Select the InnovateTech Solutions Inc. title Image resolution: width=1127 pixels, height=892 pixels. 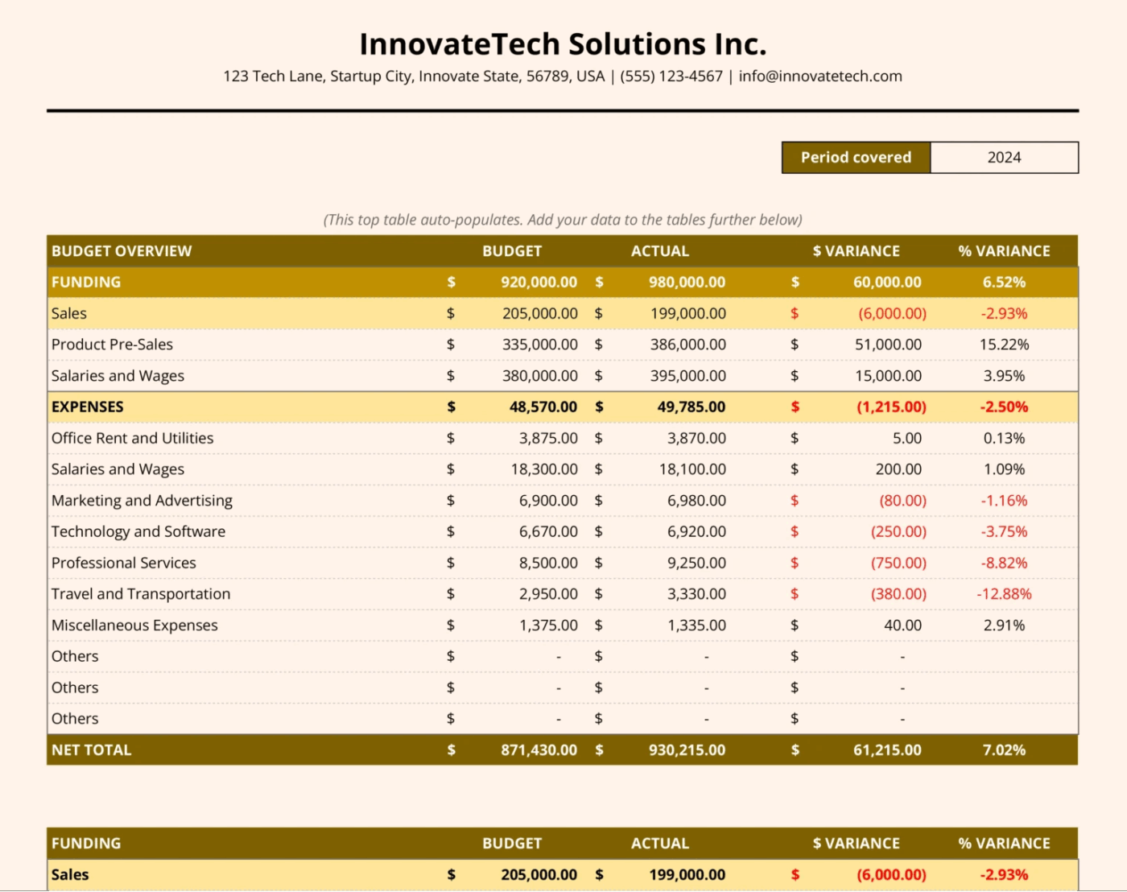click(563, 44)
